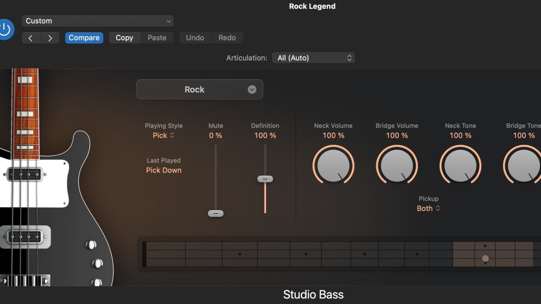
Task: Click the Mute slider handle
Action: point(215,213)
